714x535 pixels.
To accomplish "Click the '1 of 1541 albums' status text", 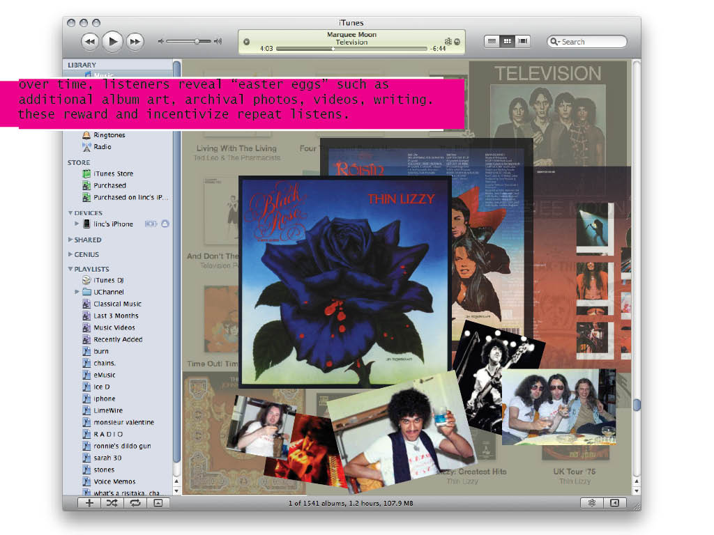I will pyautogui.click(x=351, y=503).
